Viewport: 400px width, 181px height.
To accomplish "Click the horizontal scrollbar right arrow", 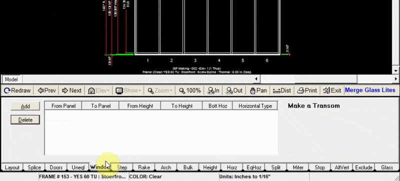I will (x=395, y=79).
